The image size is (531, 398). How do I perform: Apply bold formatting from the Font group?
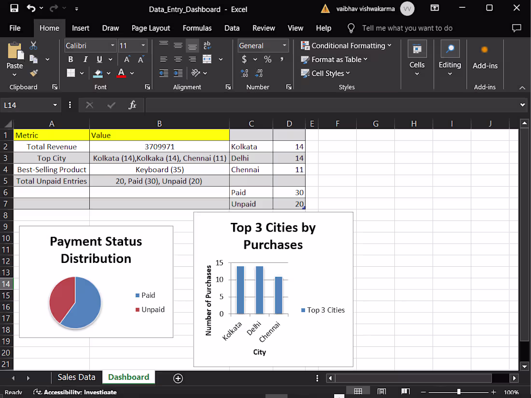70,59
